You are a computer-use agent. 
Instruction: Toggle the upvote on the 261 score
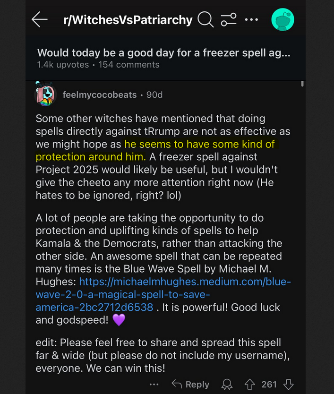(249, 385)
